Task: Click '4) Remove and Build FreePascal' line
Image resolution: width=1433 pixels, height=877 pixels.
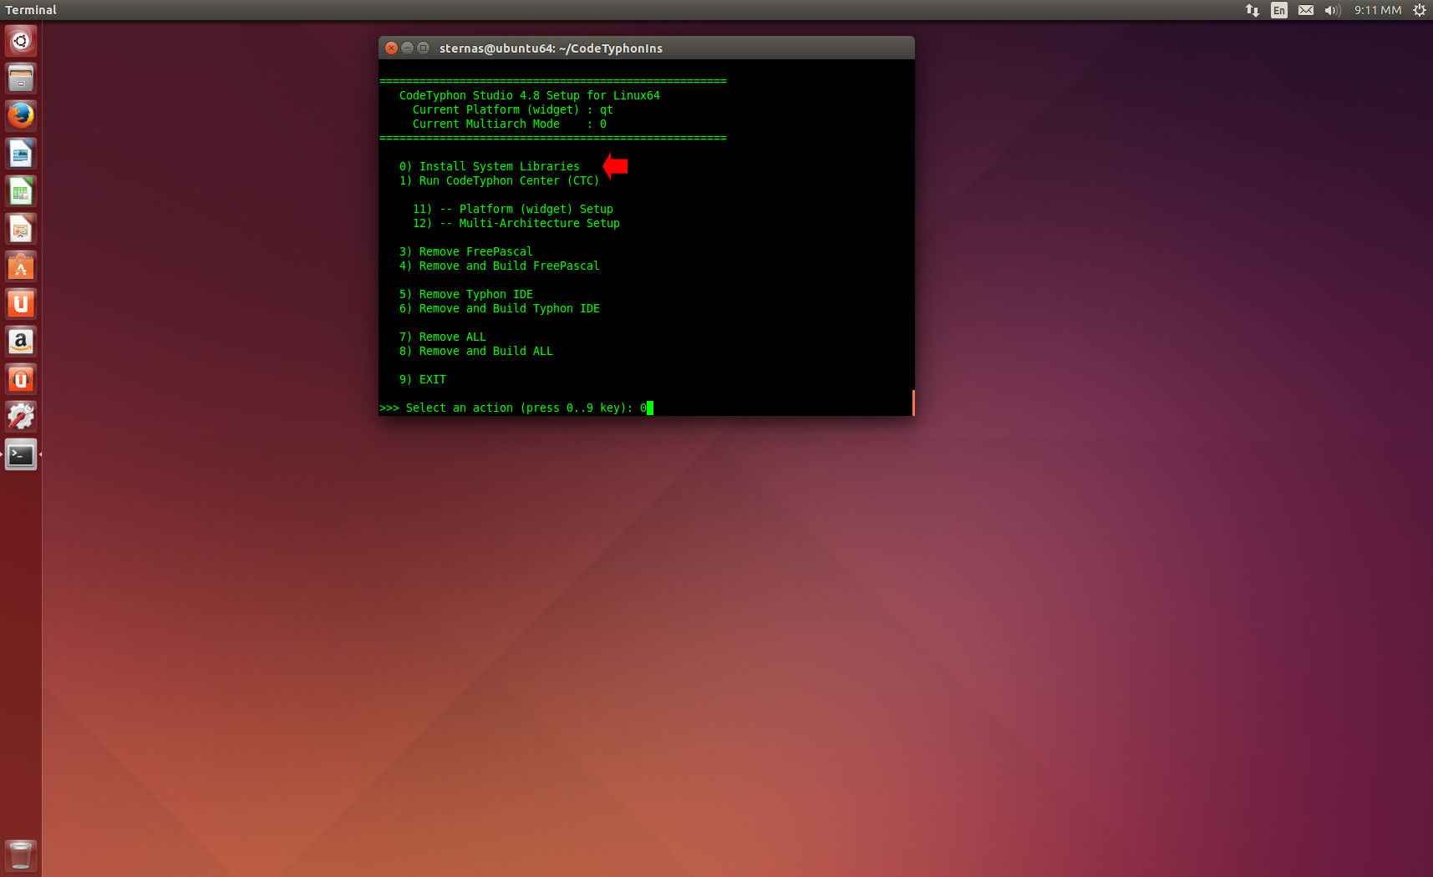Action: [x=499, y=266]
